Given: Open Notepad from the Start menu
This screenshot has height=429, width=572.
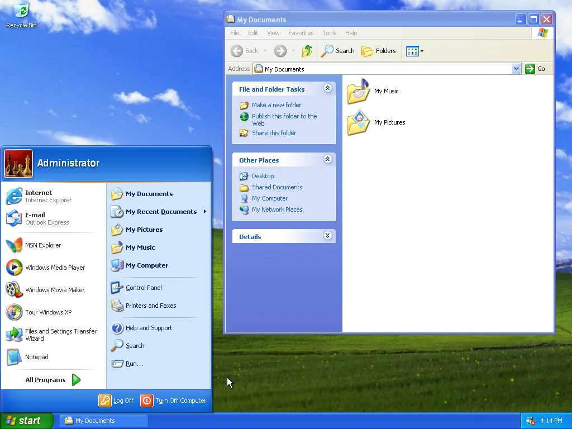Looking at the screenshot, I should [x=36, y=357].
